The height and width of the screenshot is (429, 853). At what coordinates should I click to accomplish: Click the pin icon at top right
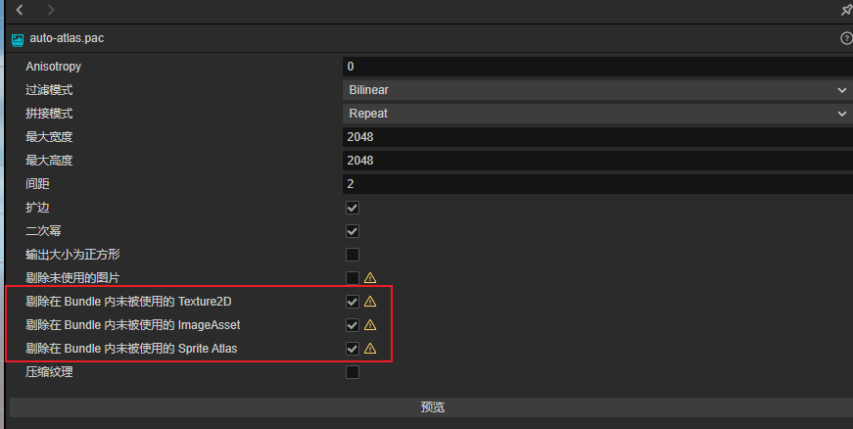pyautogui.click(x=846, y=10)
